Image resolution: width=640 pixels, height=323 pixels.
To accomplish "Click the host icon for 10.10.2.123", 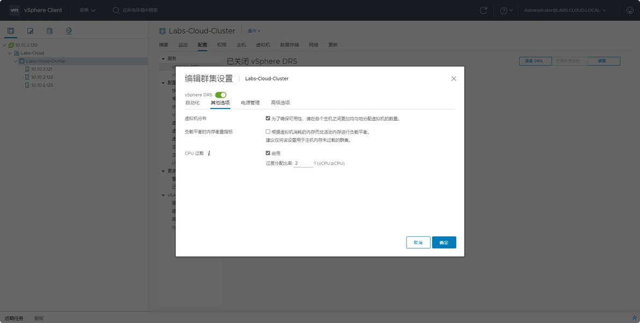I will (x=27, y=85).
